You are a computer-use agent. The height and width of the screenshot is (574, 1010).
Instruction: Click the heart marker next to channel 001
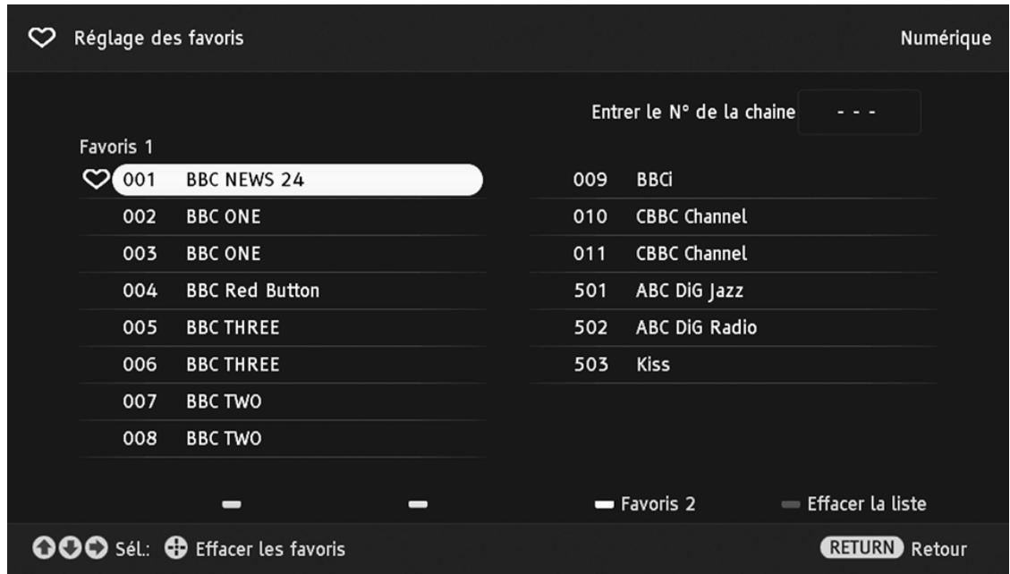click(x=96, y=180)
